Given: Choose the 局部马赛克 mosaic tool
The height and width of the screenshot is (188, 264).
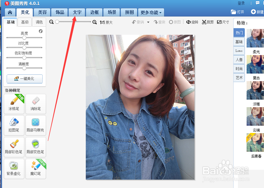Looking at the screenshot, I should click(x=36, y=125).
